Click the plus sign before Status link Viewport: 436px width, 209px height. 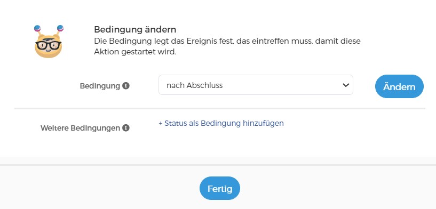pos(161,123)
